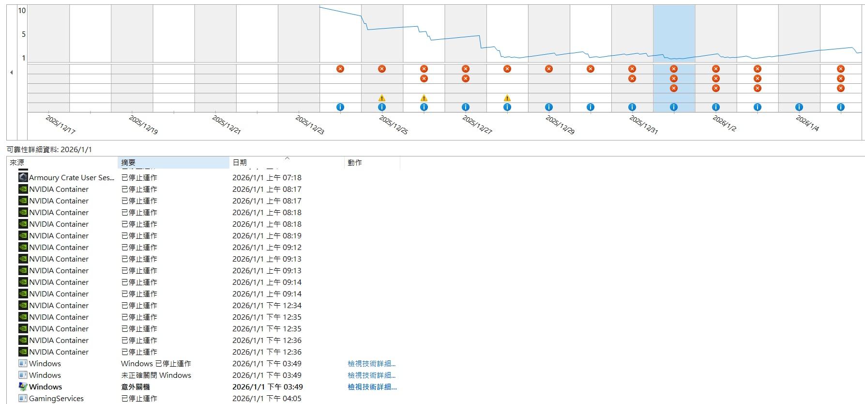Select NVIDIA Container entry at 下午 12:34
This screenshot has width=865, height=404.
59,305
